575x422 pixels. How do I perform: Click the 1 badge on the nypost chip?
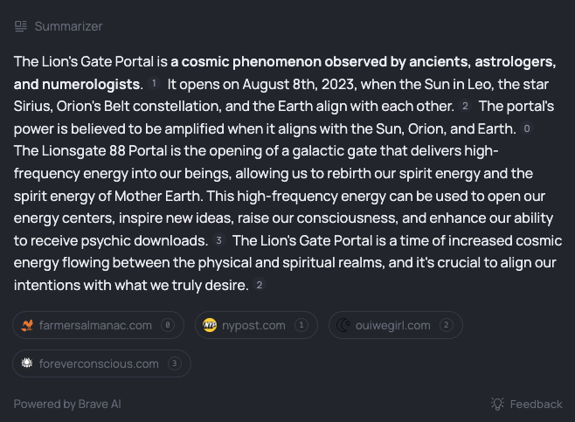point(301,325)
